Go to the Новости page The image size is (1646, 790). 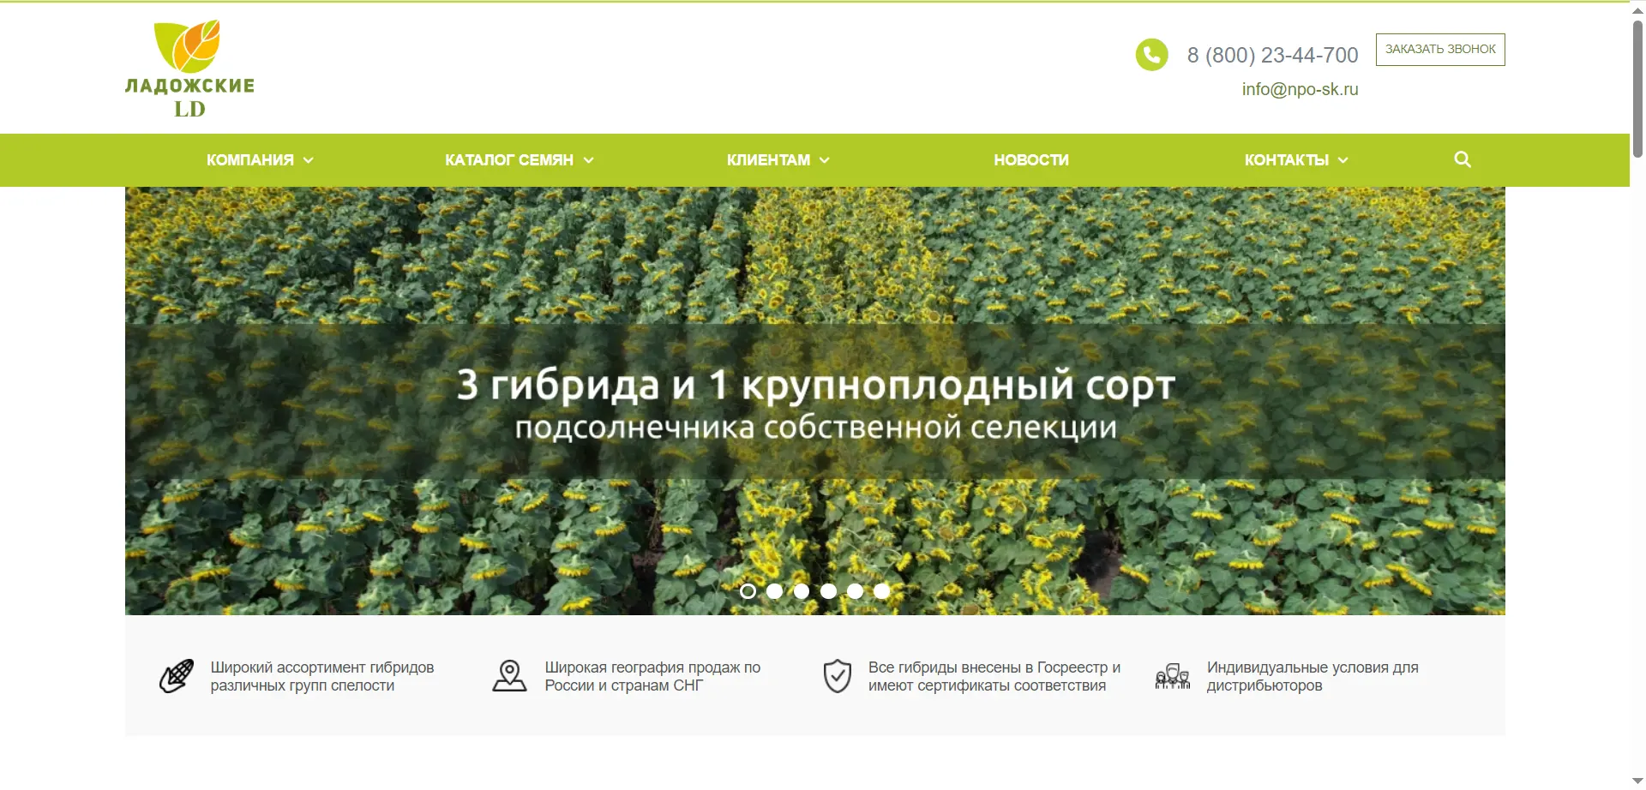1031,160
